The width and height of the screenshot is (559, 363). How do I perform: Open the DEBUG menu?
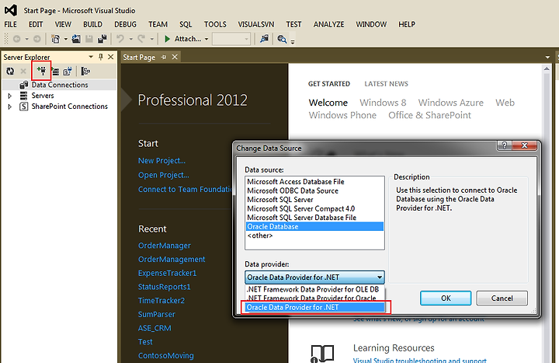[125, 24]
